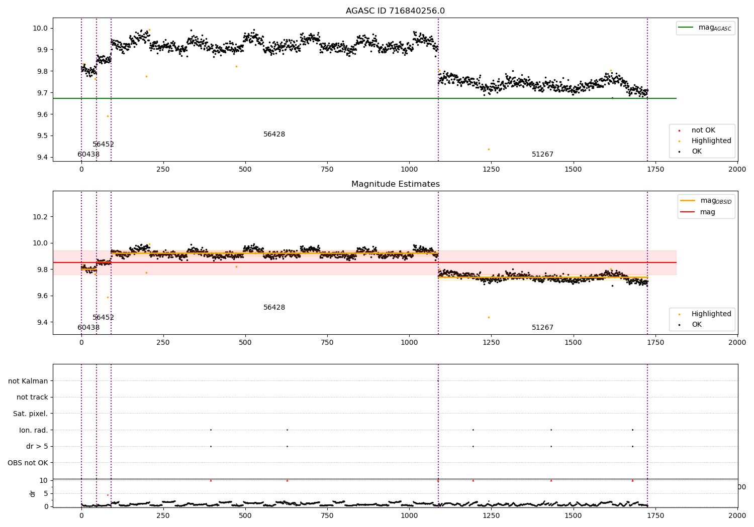Click obsid label 51267 in the top plot

[x=542, y=155]
